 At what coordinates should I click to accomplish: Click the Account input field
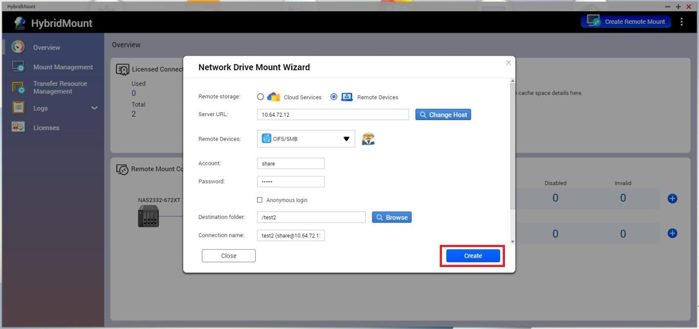[291, 164]
